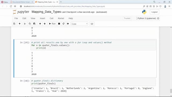The height and width of the screenshot is (97, 172).
Task: Rename notebook title Mapping_Data_Types
Action: 46,12
